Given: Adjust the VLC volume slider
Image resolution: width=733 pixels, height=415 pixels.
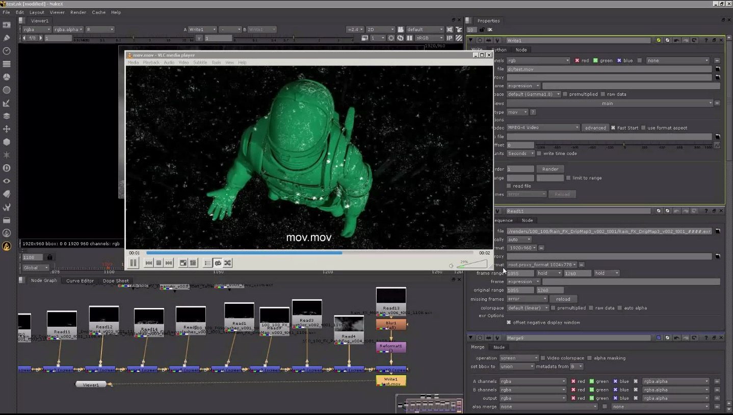Looking at the screenshot, I should [x=472, y=264].
